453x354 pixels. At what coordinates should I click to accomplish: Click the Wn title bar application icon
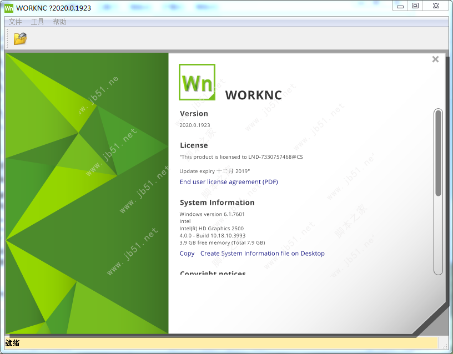tap(9, 8)
